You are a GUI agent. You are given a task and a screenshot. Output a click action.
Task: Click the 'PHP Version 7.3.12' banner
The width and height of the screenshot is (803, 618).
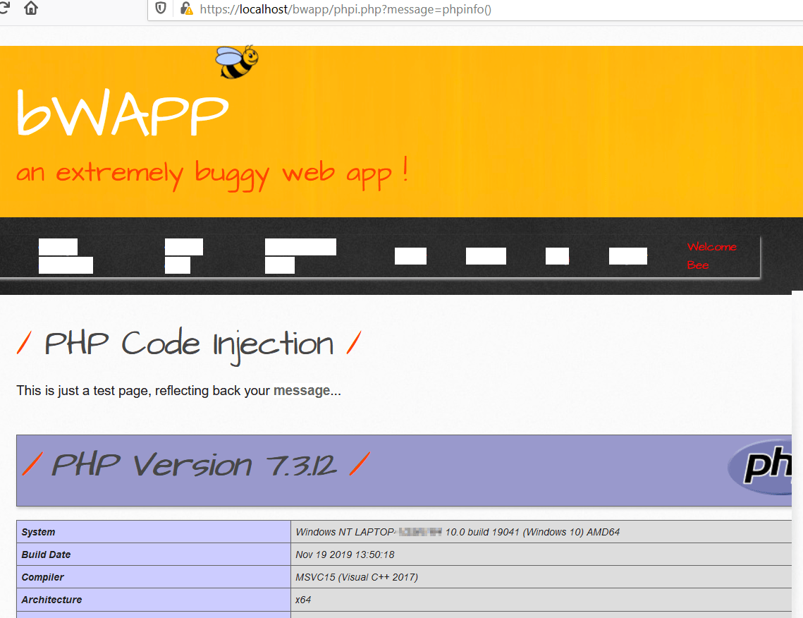[x=194, y=464]
